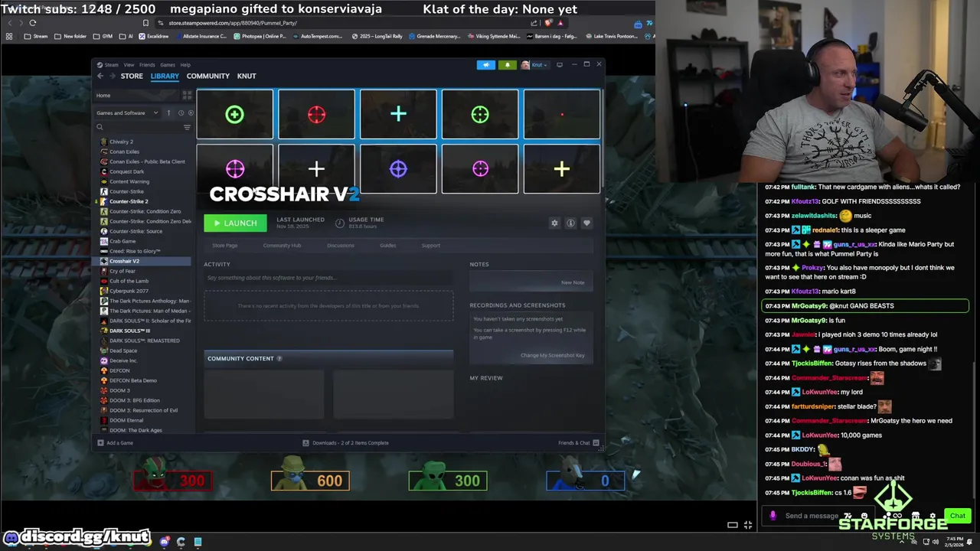Select the green plus-circle crosshair thumbnail

[234, 115]
